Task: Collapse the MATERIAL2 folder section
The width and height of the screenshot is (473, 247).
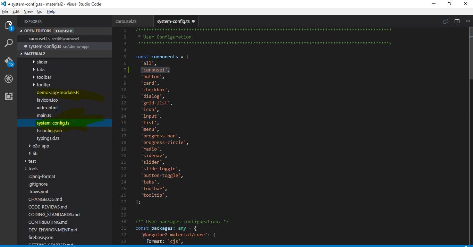Action: [65, 54]
